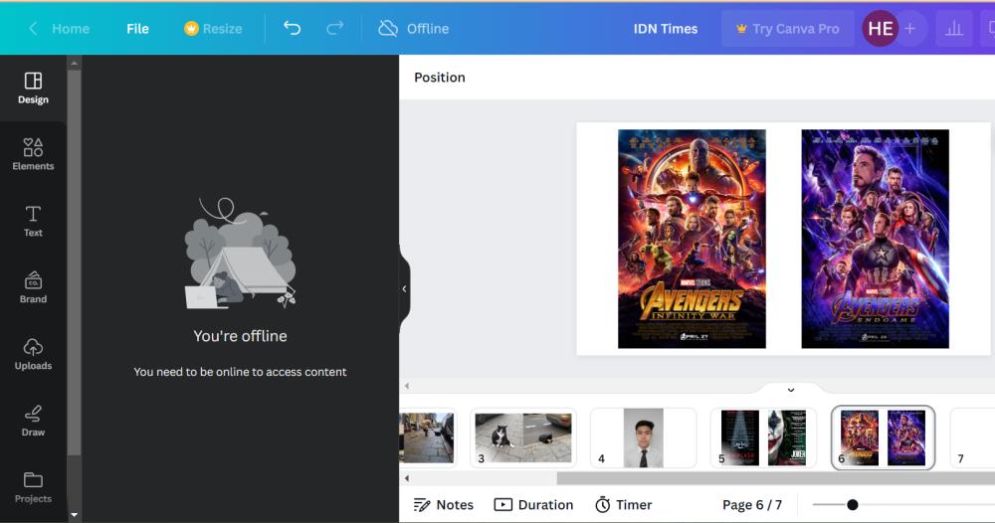Go back to Home
The height and width of the screenshot is (523, 995).
click(x=59, y=29)
